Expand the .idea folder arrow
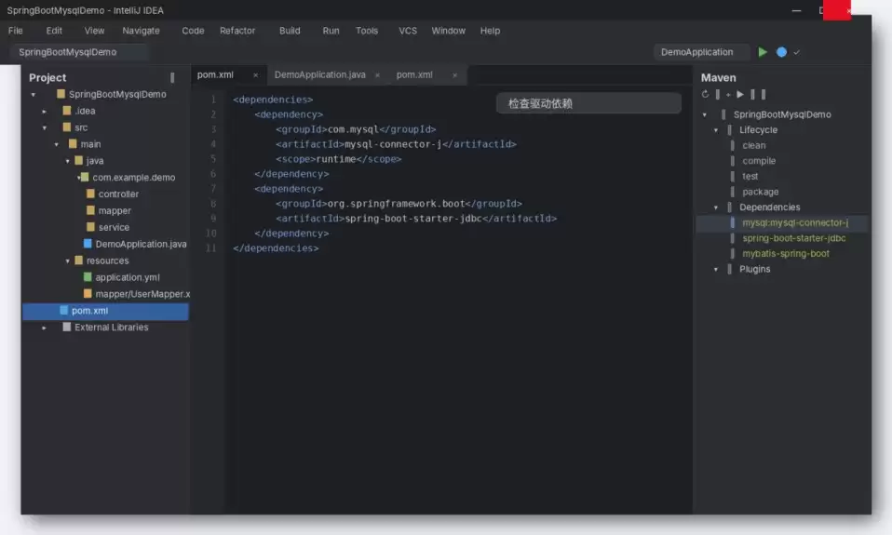The width and height of the screenshot is (892, 535). (45, 112)
